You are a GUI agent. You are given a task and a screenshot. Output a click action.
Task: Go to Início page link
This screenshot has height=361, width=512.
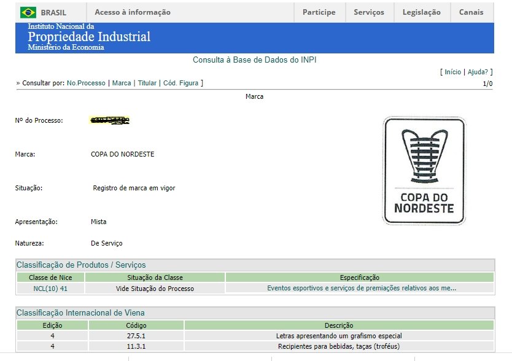452,72
